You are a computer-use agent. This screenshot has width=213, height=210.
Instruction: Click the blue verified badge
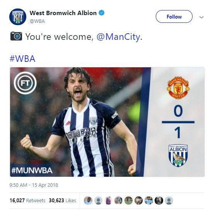[x=101, y=13]
